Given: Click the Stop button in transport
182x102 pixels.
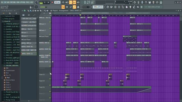Looking at the screenshot, I should (x=48, y=2).
